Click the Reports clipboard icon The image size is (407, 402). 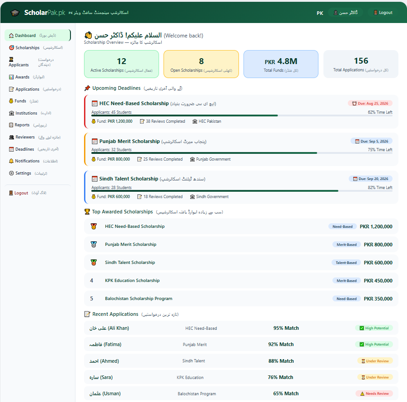[11, 125]
